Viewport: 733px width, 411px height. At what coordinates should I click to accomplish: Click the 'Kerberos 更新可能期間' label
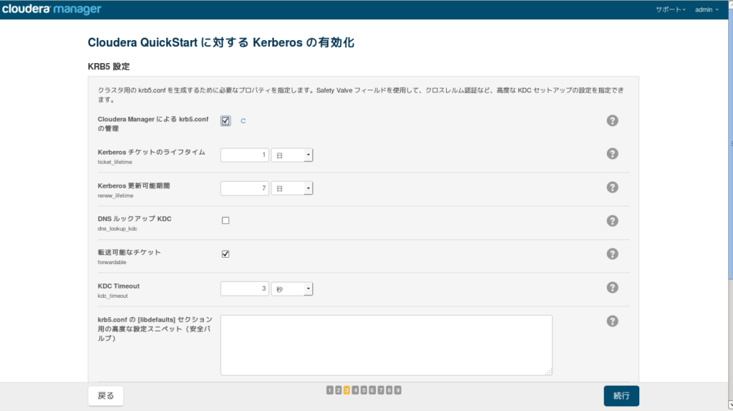[x=134, y=185]
